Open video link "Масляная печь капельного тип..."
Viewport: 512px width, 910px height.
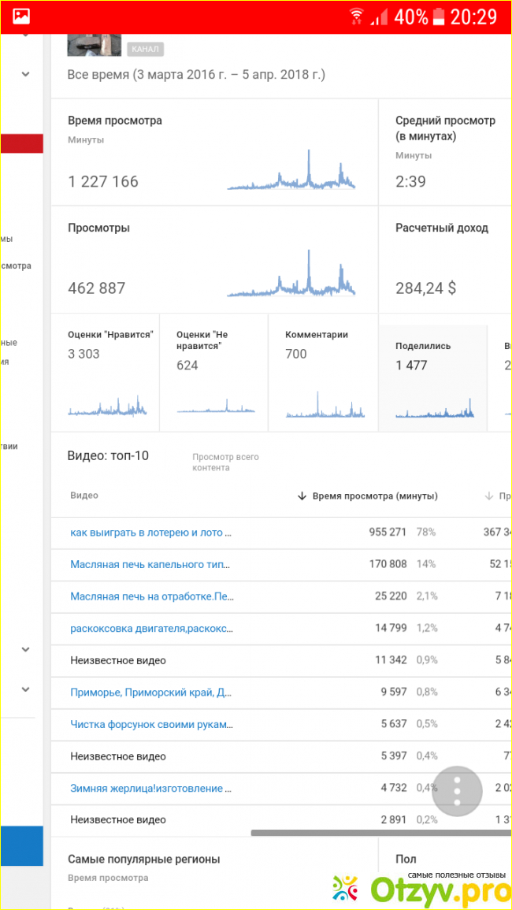coord(150,564)
